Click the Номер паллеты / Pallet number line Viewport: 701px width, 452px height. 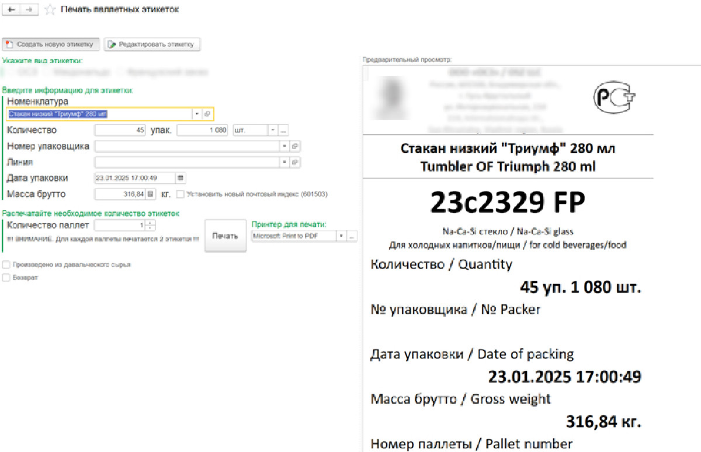[x=471, y=443]
